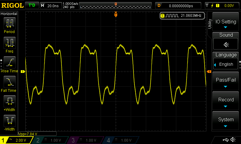Click the frequency counter square wave icon
The height and width of the screenshot is (144, 241).
tap(172, 16)
